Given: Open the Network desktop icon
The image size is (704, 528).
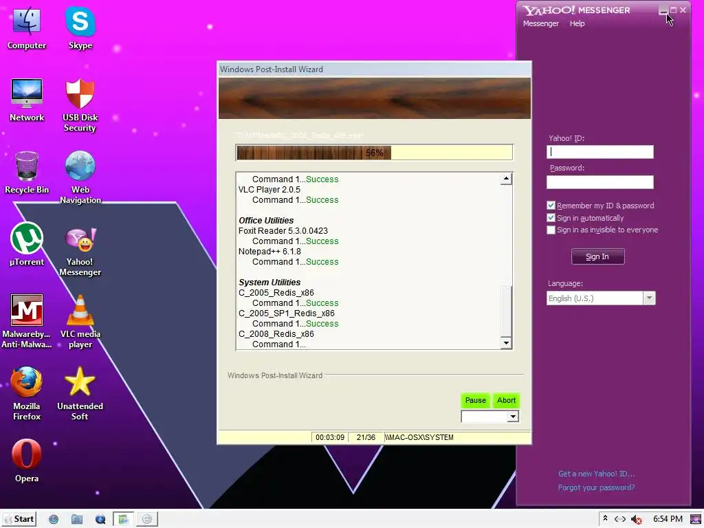Looking at the screenshot, I should 27,100.
